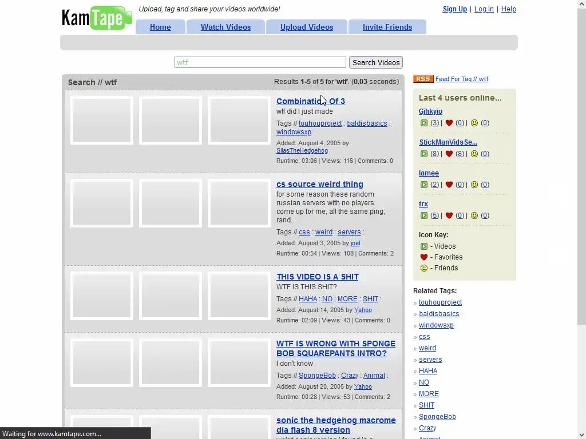Open the Home tab
Image resolution: width=586 pixels, height=439 pixels.
[160, 27]
